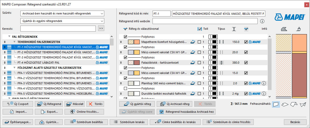Collapse the TEHERHORDÓ FALSZERKEZETEK group

tap(14, 42)
